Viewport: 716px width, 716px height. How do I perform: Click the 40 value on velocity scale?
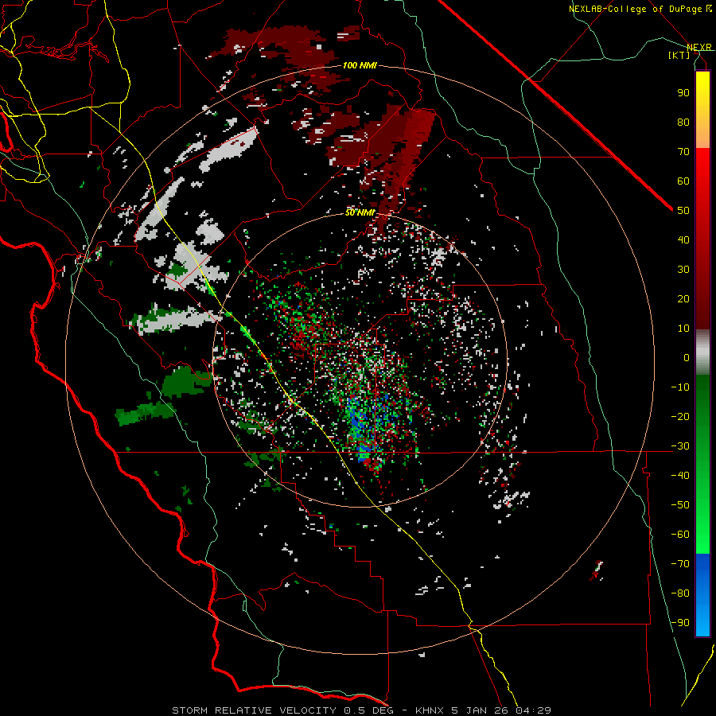683,239
